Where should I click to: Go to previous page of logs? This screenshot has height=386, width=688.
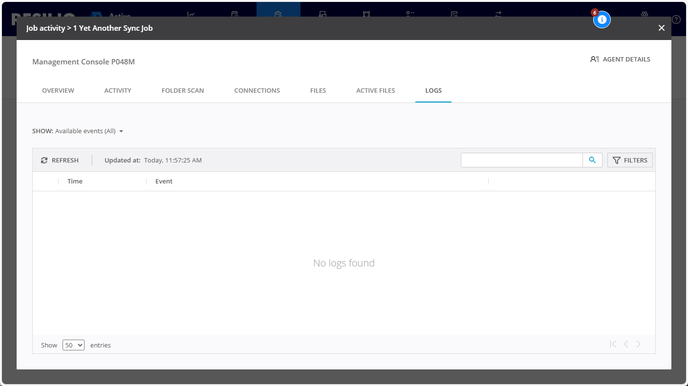pyautogui.click(x=626, y=344)
